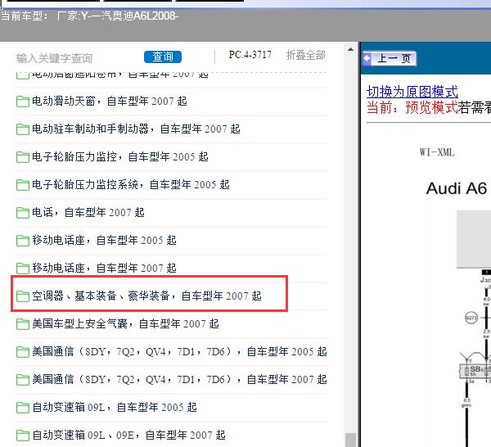Select 自动变速箱 09L、09E，自车型年 2007 起
Screen dimensions: 491x447
(128, 435)
